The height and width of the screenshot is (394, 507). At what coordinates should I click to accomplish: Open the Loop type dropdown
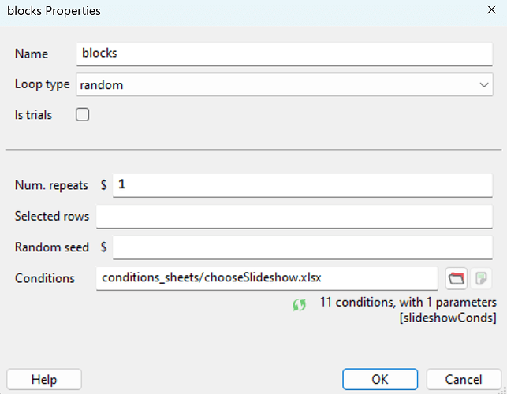point(284,84)
